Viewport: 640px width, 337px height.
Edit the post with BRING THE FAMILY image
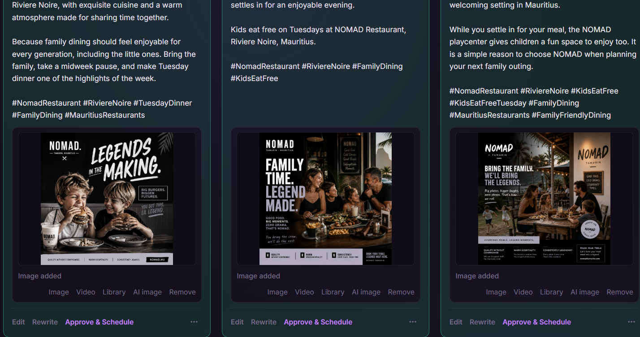(x=456, y=322)
